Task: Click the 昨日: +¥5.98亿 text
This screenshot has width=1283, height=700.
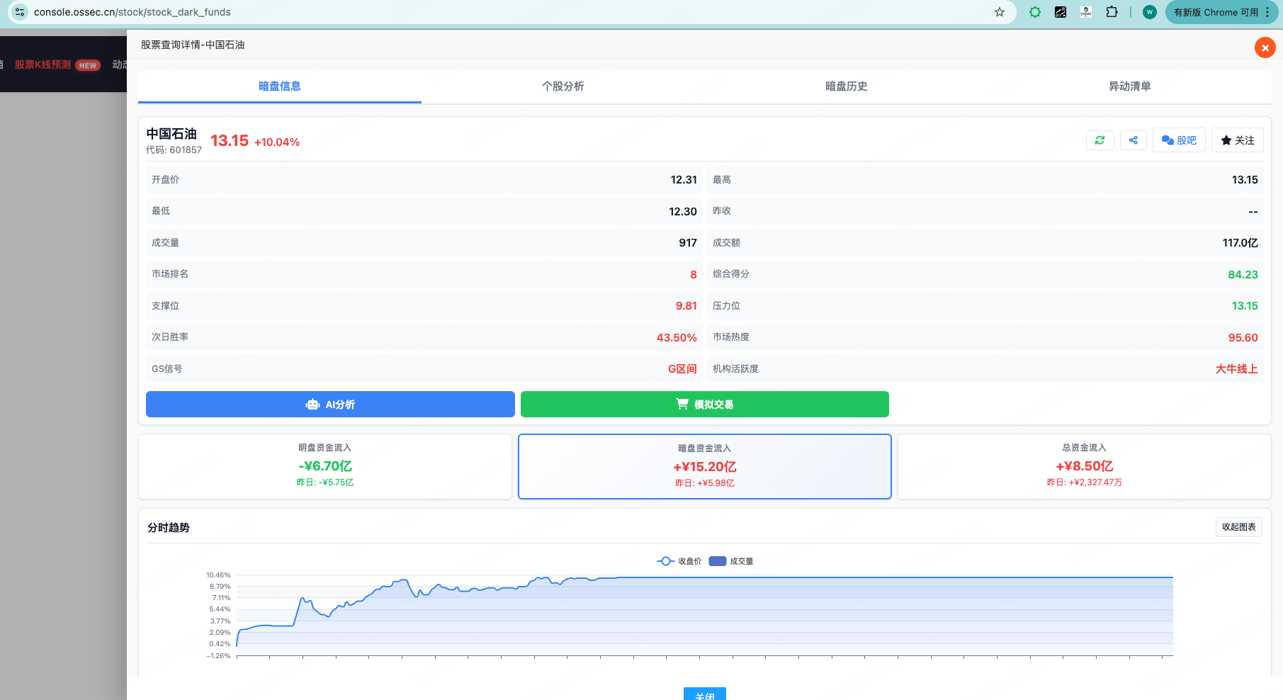Action: pos(705,483)
